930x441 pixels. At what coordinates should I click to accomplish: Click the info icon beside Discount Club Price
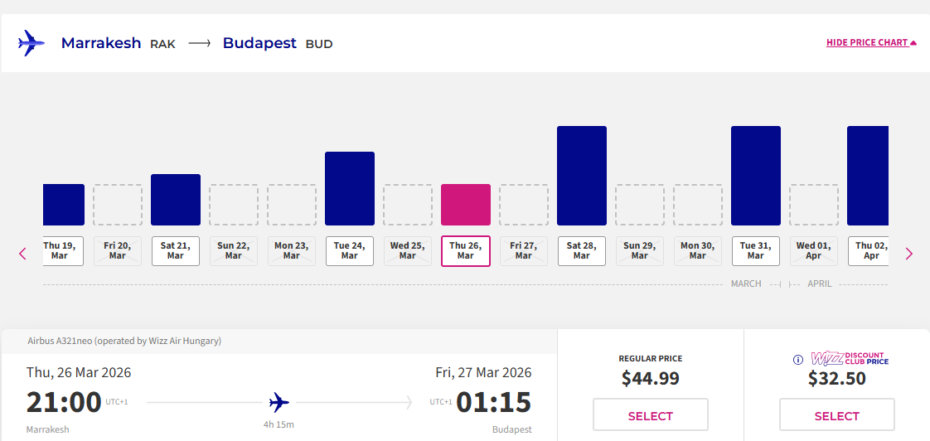tap(798, 360)
